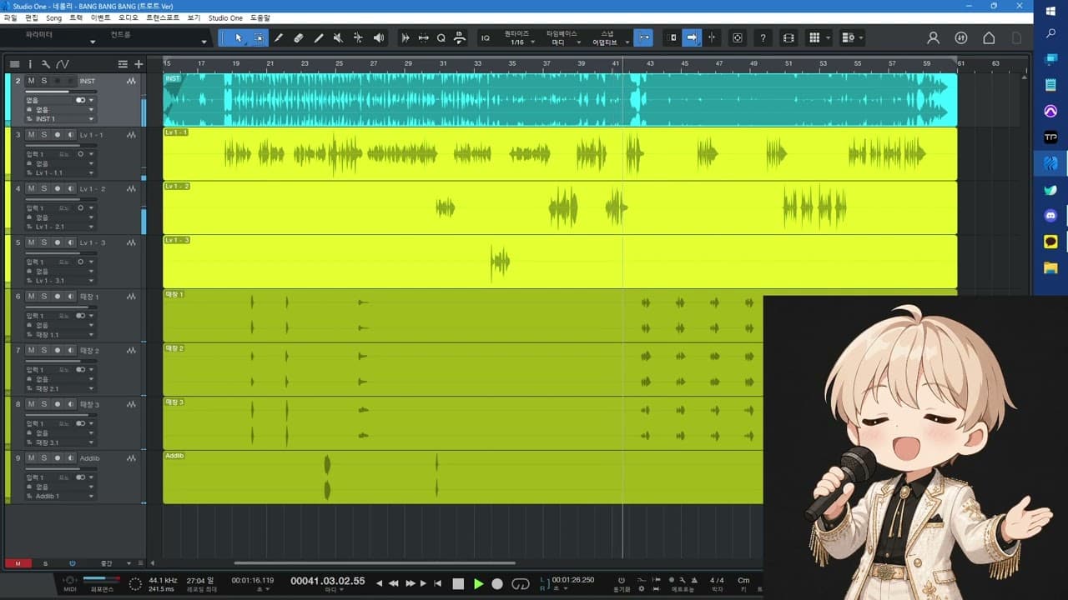The height and width of the screenshot is (600, 1068).
Task: Activate the Mute tool
Action: 338,37
